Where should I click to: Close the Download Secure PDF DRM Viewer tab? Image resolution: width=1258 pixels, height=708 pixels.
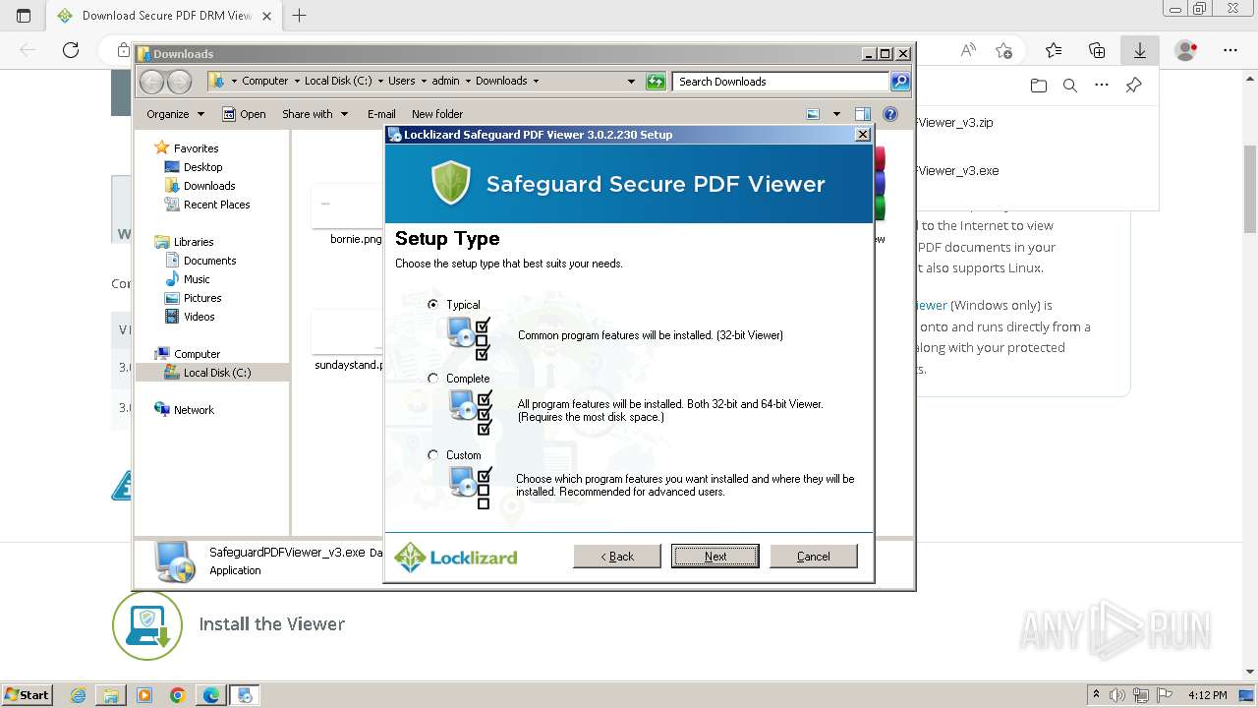tap(266, 16)
